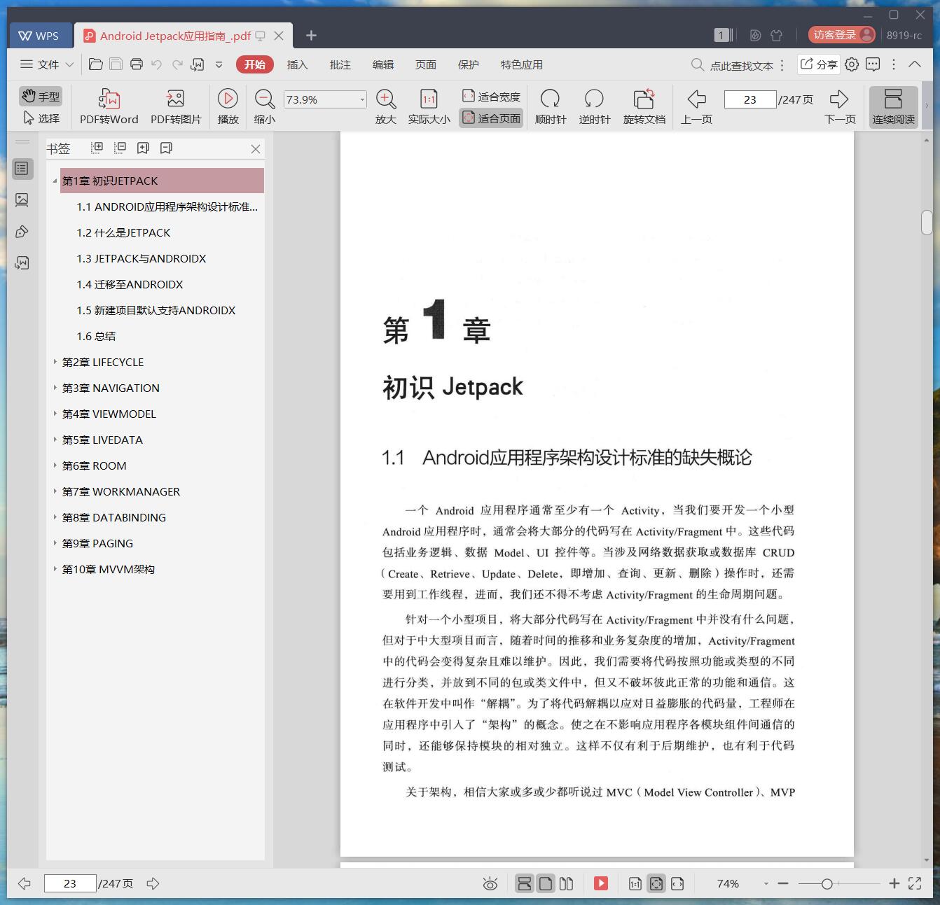Switch to 插入 tab

pyautogui.click(x=298, y=64)
